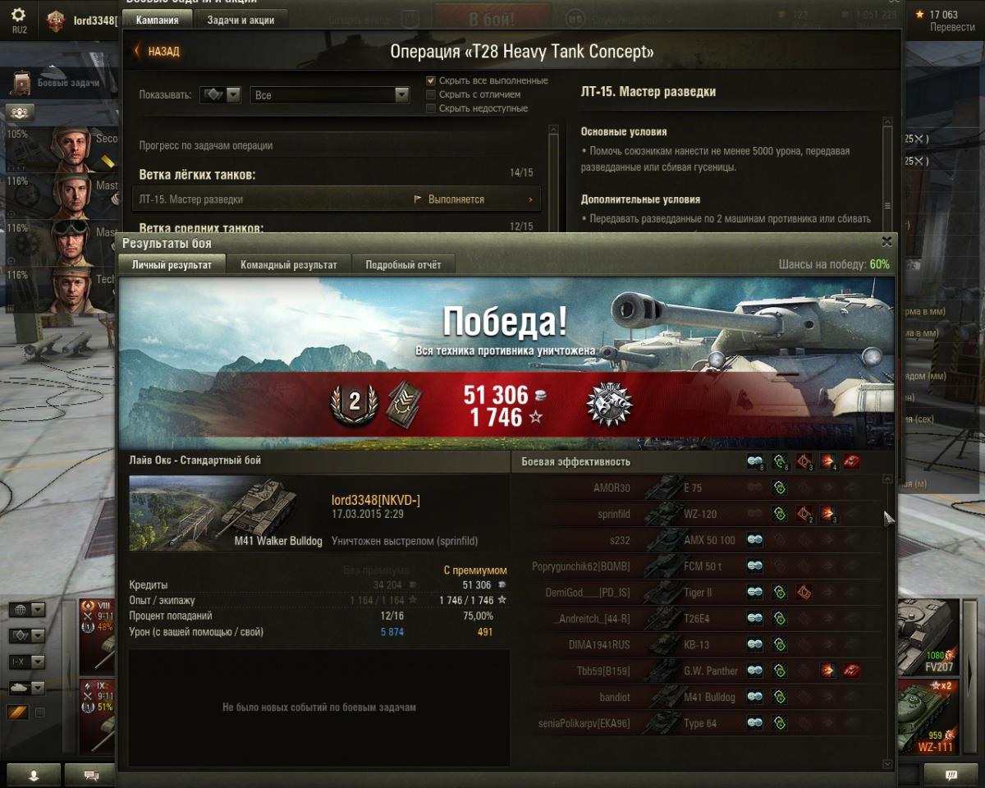
Task: Open vehicle type filter dropdown near Показывать
Action: pos(220,95)
